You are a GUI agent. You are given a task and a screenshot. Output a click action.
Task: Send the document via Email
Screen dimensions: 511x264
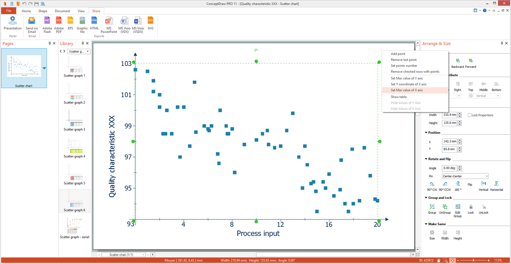pyautogui.click(x=32, y=24)
